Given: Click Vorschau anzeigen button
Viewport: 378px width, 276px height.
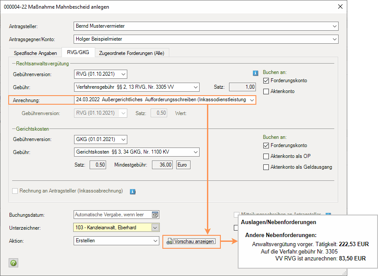Looking at the screenshot, I should 191,241.
